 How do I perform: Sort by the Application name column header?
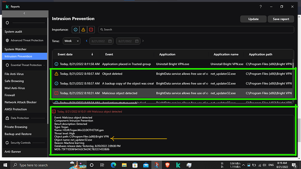coord(226,55)
